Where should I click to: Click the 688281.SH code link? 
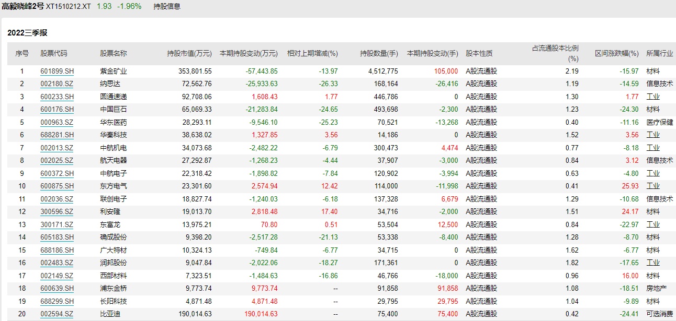(57, 135)
